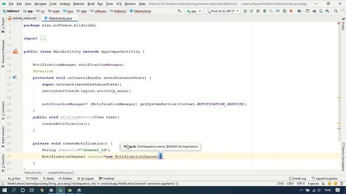Toggle the read-only lock icon in status bar
Image resolution: width=346 pixels, height=194 pixels.
323,183
